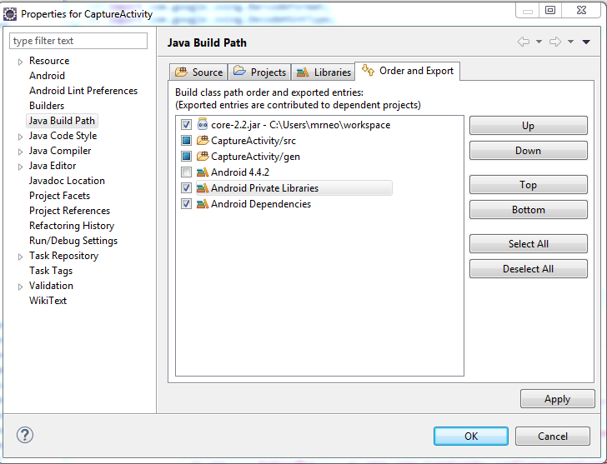This screenshot has height=464, width=607.
Task: Expand the Validation node
Action: tap(20, 287)
